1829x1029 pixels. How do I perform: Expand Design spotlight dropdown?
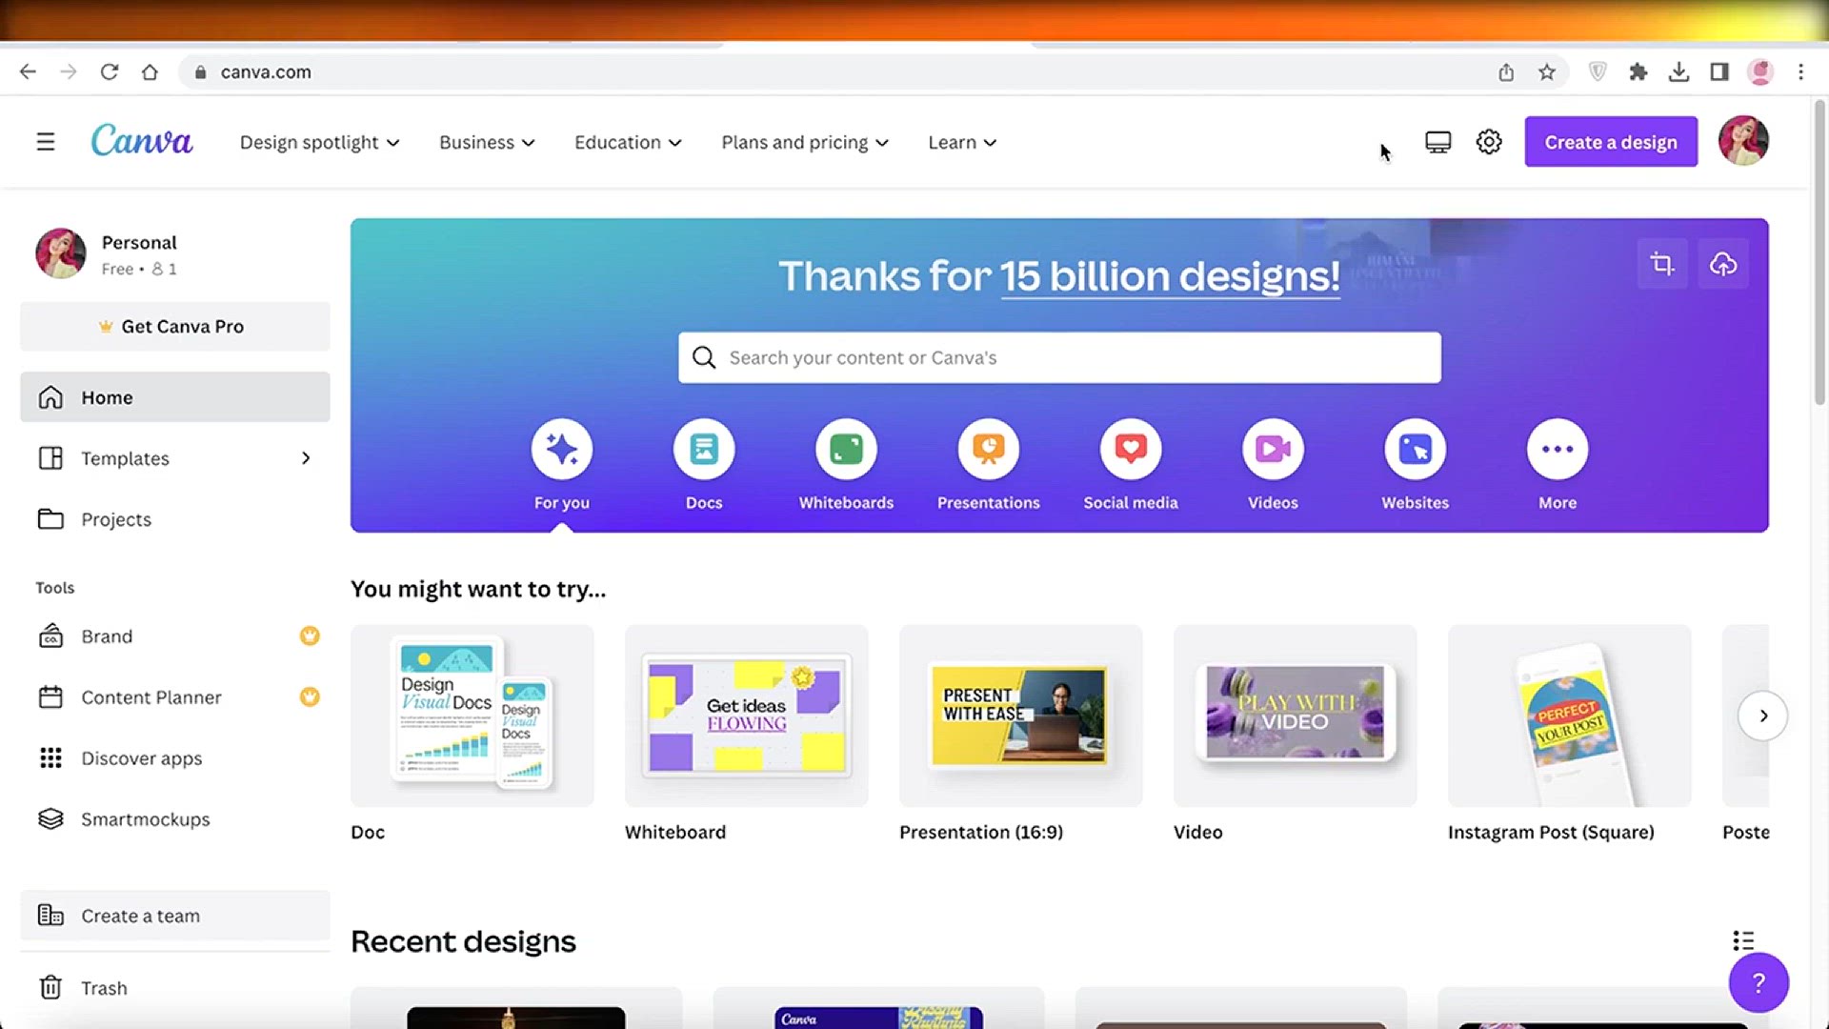pyautogui.click(x=319, y=142)
